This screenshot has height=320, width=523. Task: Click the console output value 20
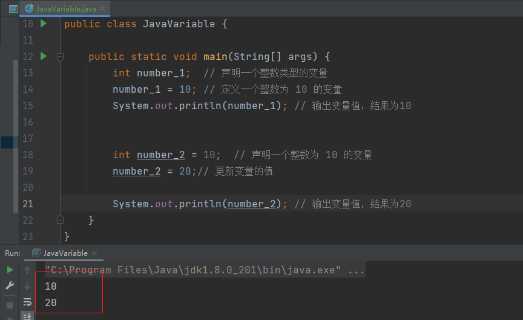(x=51, y=302)
